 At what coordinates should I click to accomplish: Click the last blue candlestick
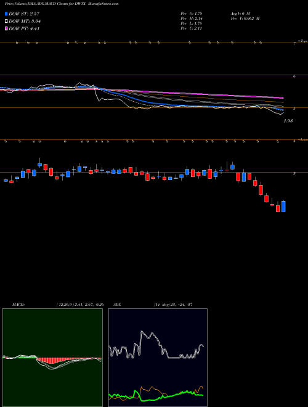[283, 207]
